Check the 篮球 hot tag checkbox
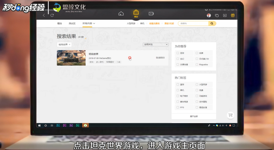This screenshot has width=274, height=150. 178,85
